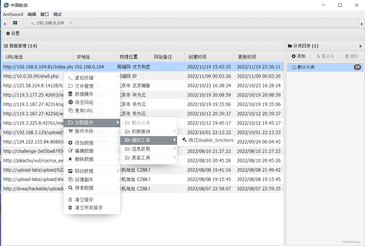Image resolution: width=365 pixels, height=246 pixels.
Task: Click folder icon beside 信息获取
Action: [x=127, y=149]
